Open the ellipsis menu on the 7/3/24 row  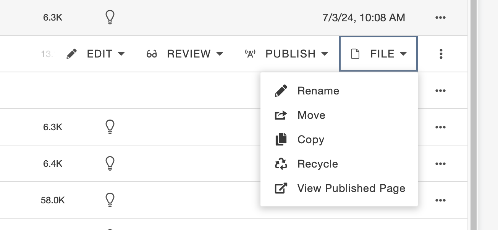point(441,18)
